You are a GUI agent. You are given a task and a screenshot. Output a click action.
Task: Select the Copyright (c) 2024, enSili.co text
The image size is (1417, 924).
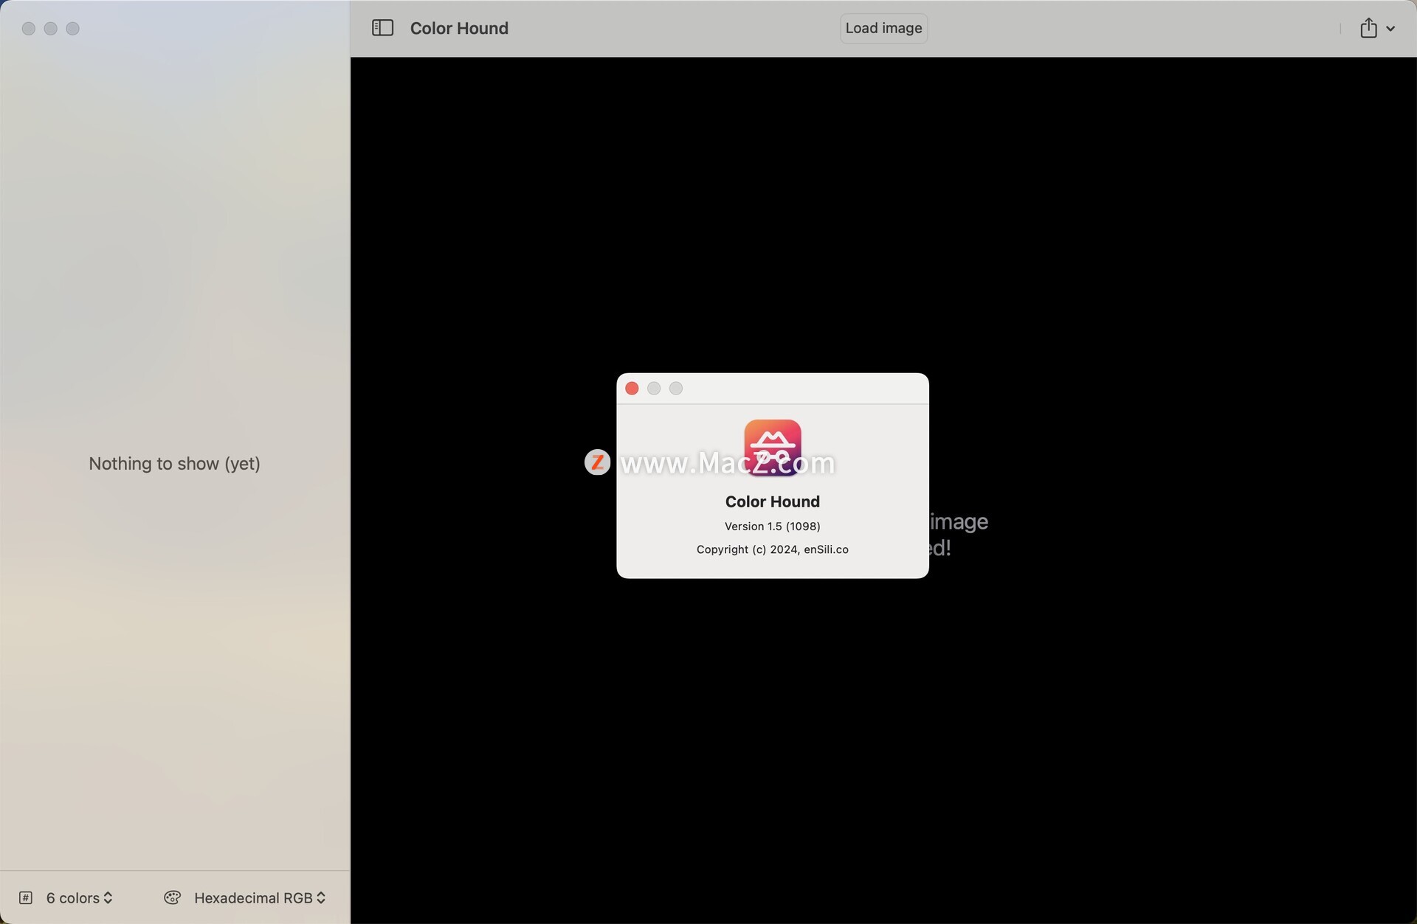773,549
